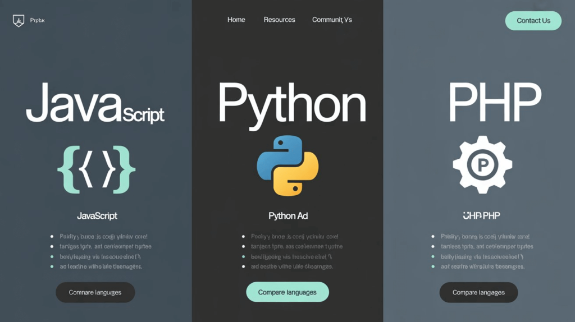Click the green Compare languages button under Python
This screenshot has width=575, height=322.
point(287,292)
